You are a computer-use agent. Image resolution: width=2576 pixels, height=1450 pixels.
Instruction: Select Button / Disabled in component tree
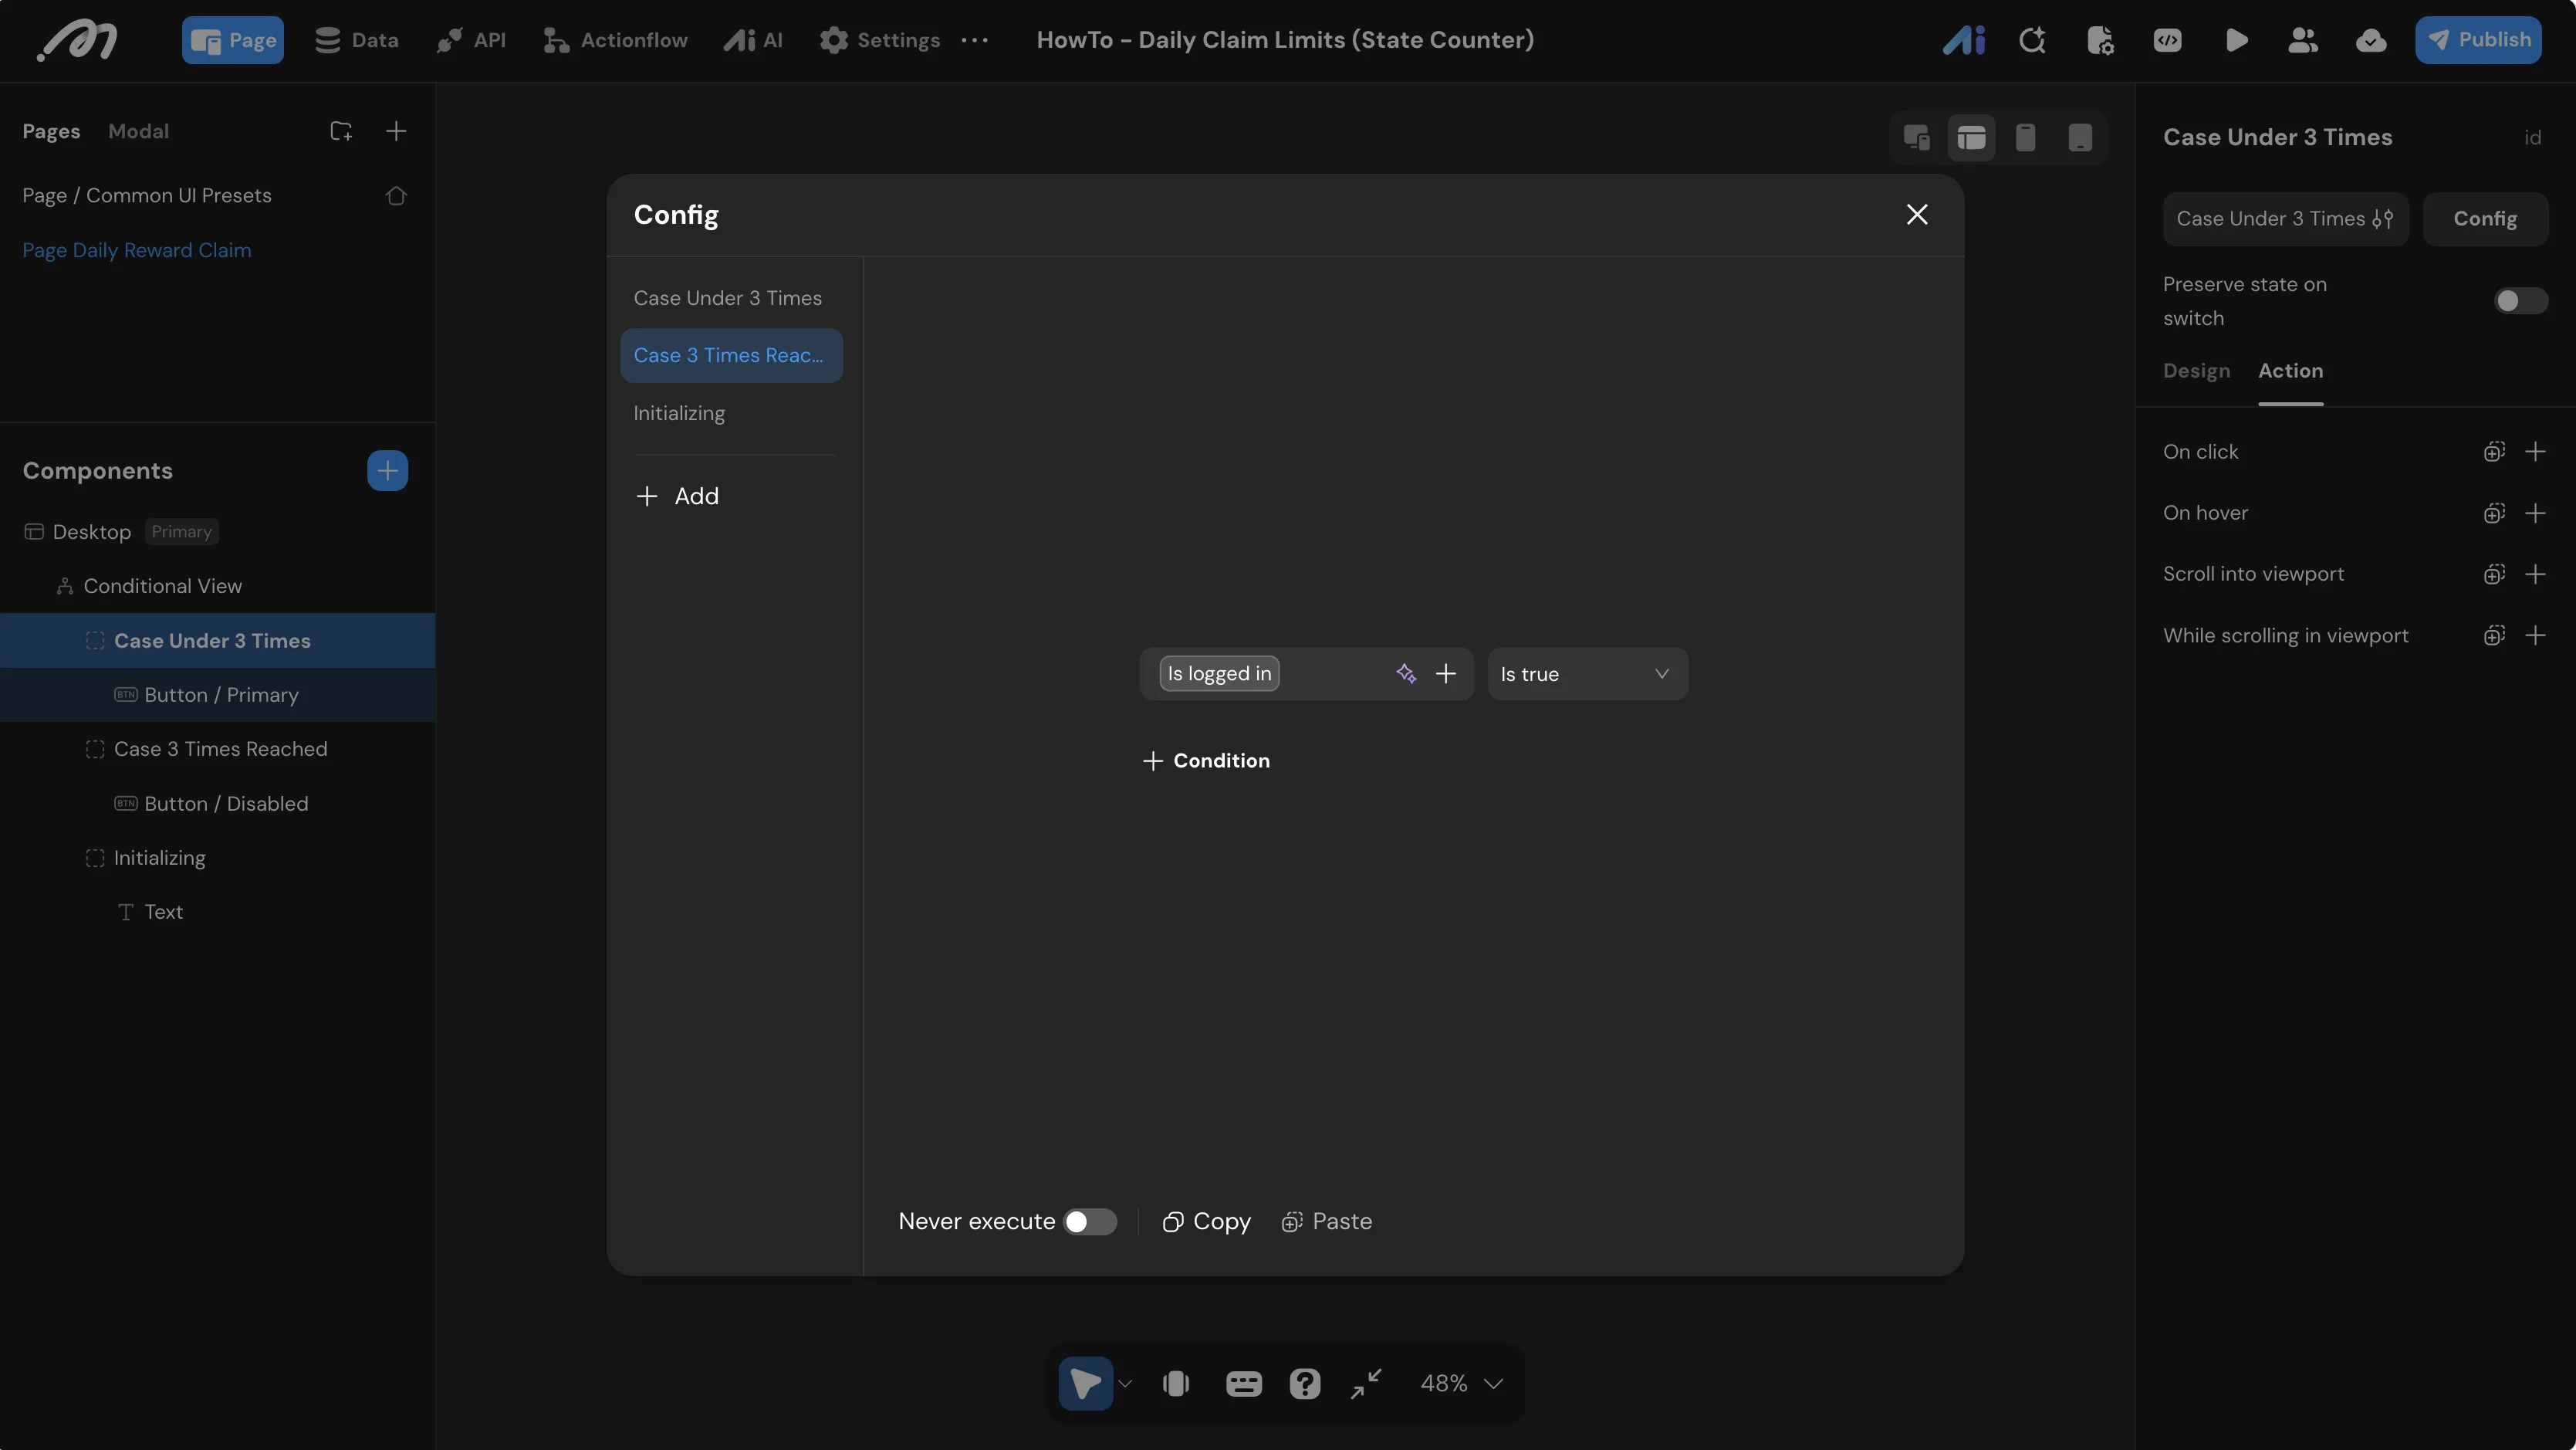coord(226,802)
